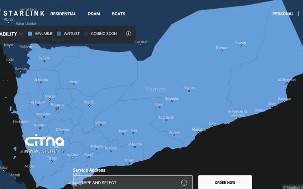The image size is (303, 189).
Task: Go to the Boats menu item
Action: point(119,14)
